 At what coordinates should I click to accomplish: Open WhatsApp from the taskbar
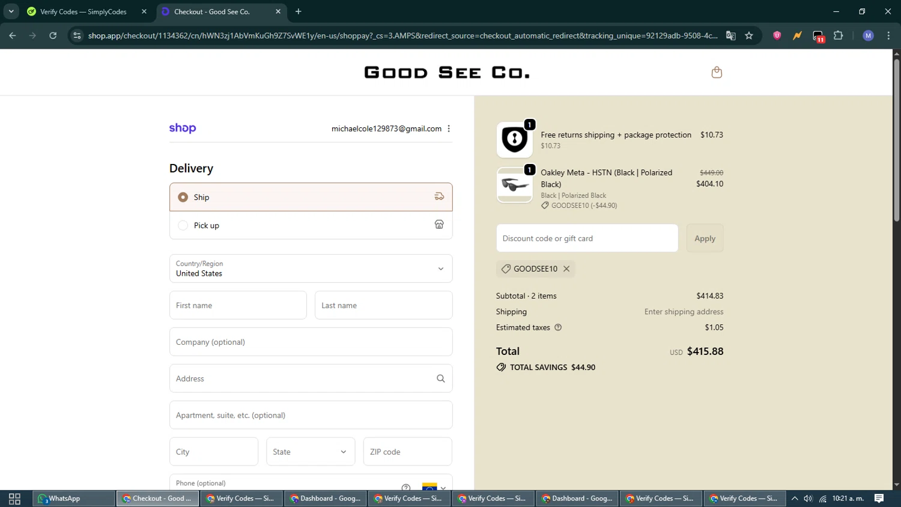coord(74,499)
